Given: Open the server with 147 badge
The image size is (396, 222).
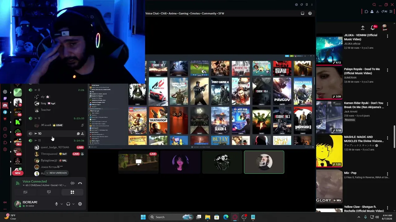Looking at the screenshot, I should tap(18, 133).
